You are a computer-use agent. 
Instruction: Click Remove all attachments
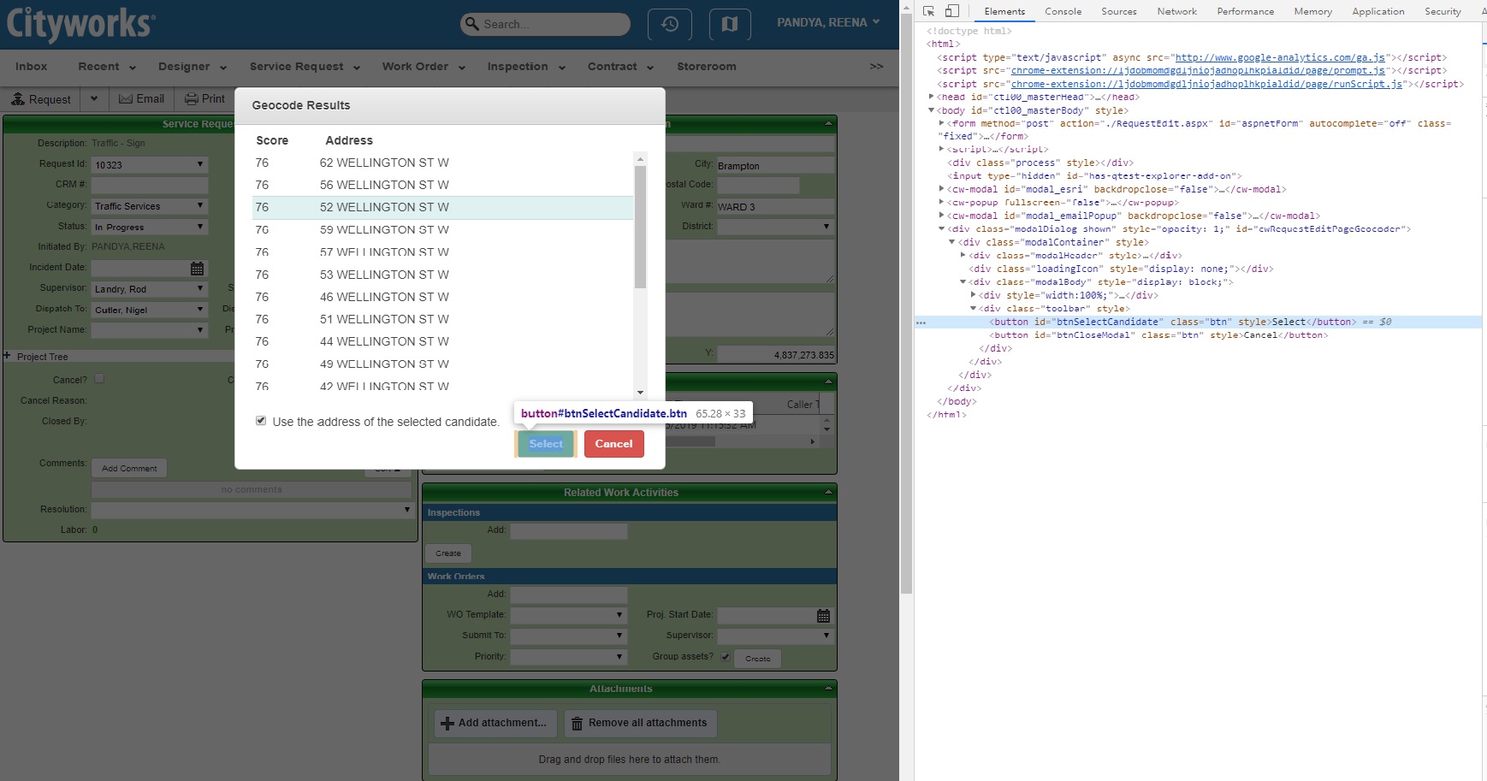click(x=640, y=723)
